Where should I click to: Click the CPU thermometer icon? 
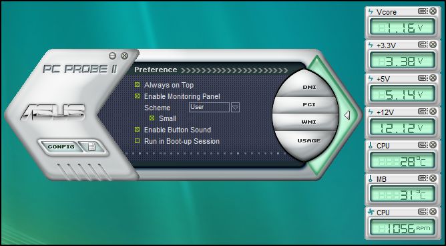coord(371,146)
